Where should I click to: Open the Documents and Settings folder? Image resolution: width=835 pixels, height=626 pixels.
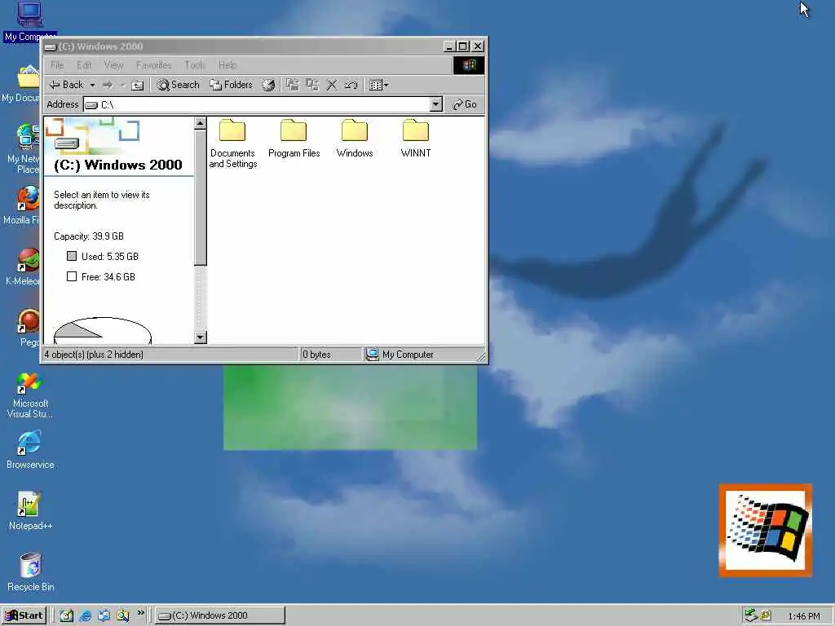pos(232,143)
